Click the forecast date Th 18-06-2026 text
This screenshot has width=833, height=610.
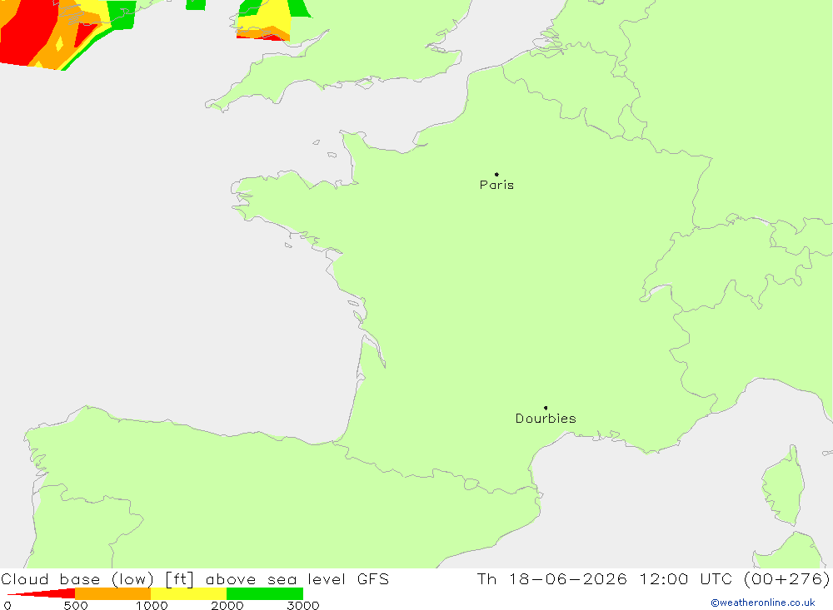click(552, 578)
